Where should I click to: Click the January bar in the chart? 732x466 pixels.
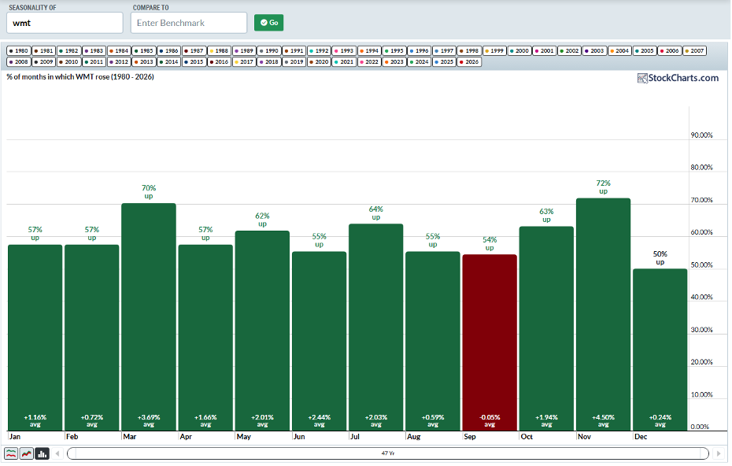[35, 338]
